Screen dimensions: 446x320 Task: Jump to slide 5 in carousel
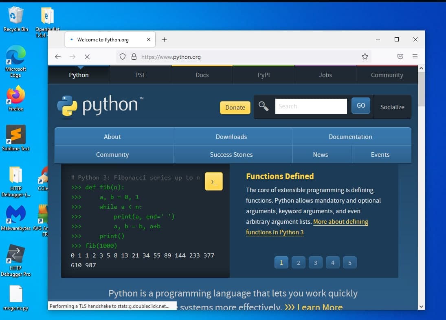coord(349,263)
